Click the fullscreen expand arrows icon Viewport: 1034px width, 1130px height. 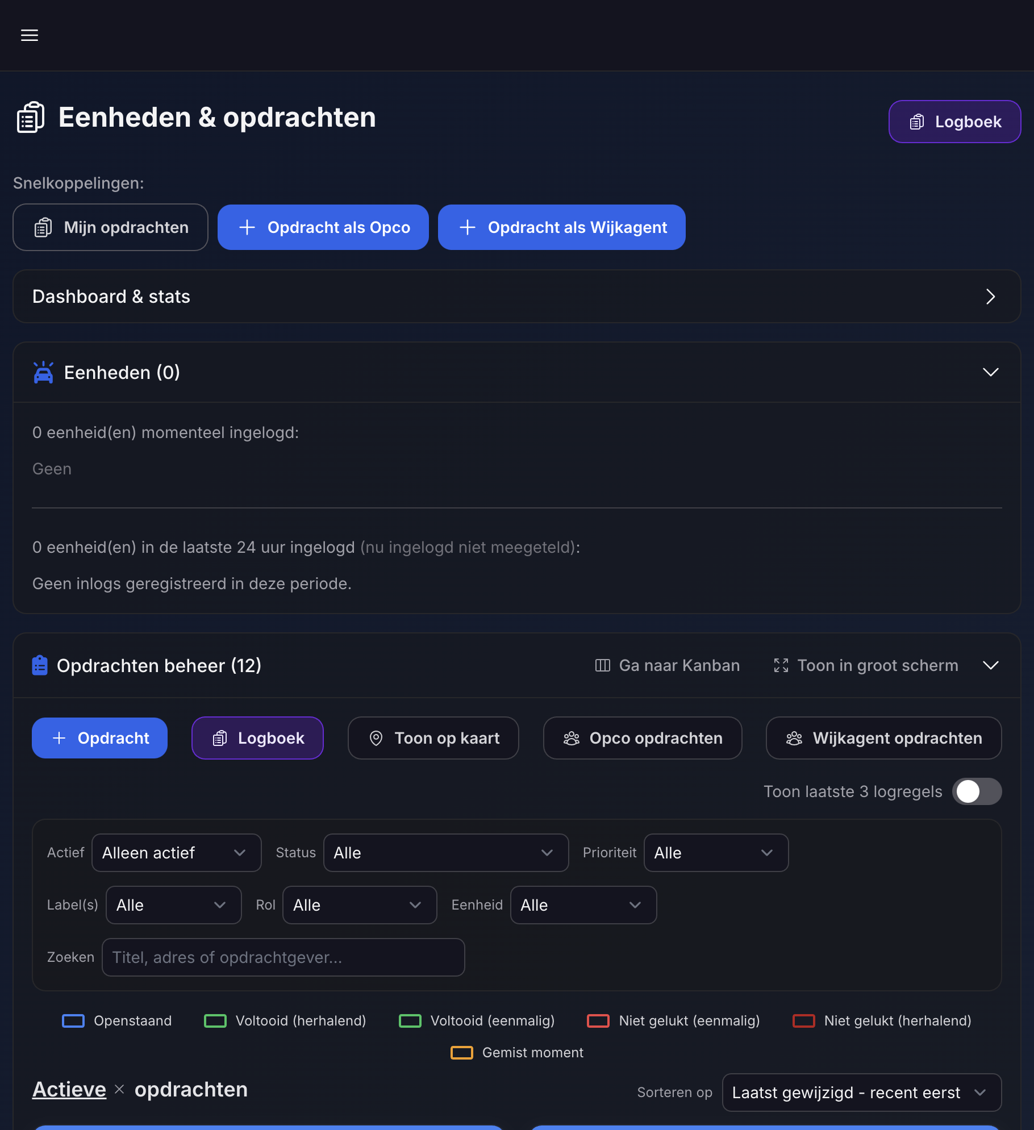pos(781,665)
